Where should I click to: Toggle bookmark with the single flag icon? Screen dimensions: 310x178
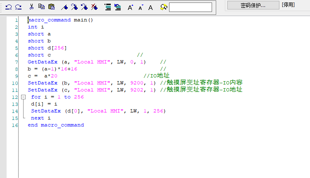pos(64,7)
